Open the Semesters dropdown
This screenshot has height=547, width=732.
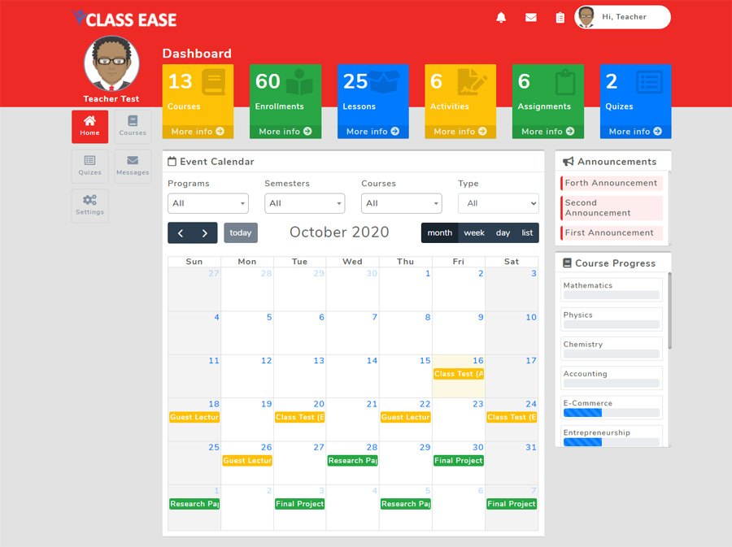[304, 203]
